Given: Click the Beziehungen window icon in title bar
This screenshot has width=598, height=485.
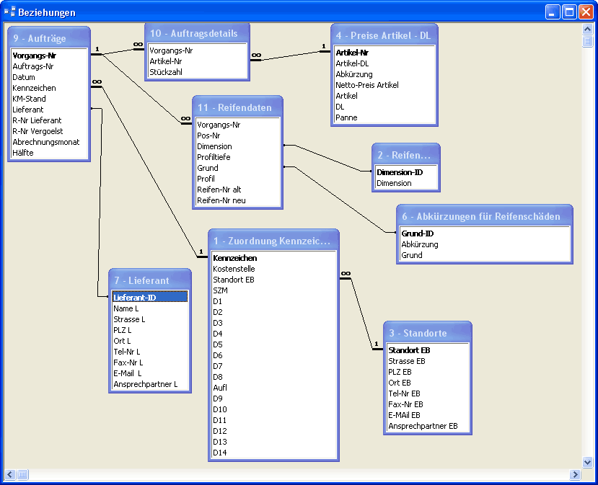Looking at the screenshot, I should (9, 12).
